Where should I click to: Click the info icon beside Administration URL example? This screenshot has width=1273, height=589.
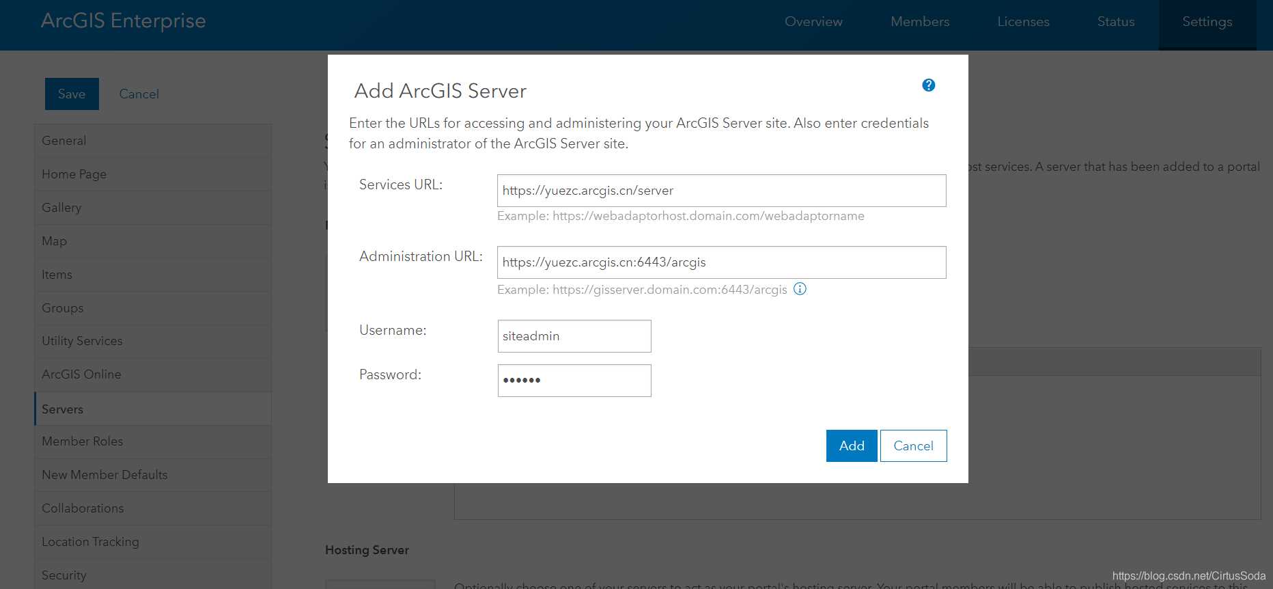800,289
